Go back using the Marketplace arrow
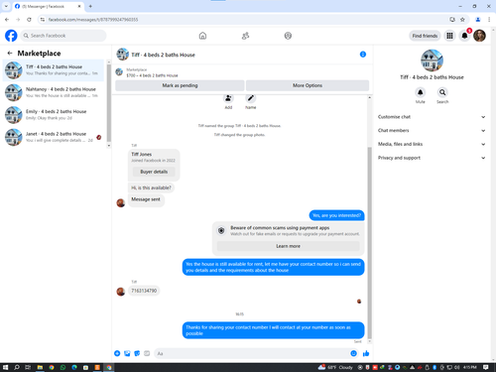The width and height of the screenshot is (496, 372). (10, 53)
